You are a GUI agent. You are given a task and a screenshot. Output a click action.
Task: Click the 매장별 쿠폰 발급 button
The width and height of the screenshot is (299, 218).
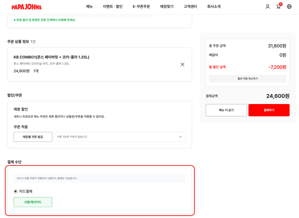(x=33, y=137)
